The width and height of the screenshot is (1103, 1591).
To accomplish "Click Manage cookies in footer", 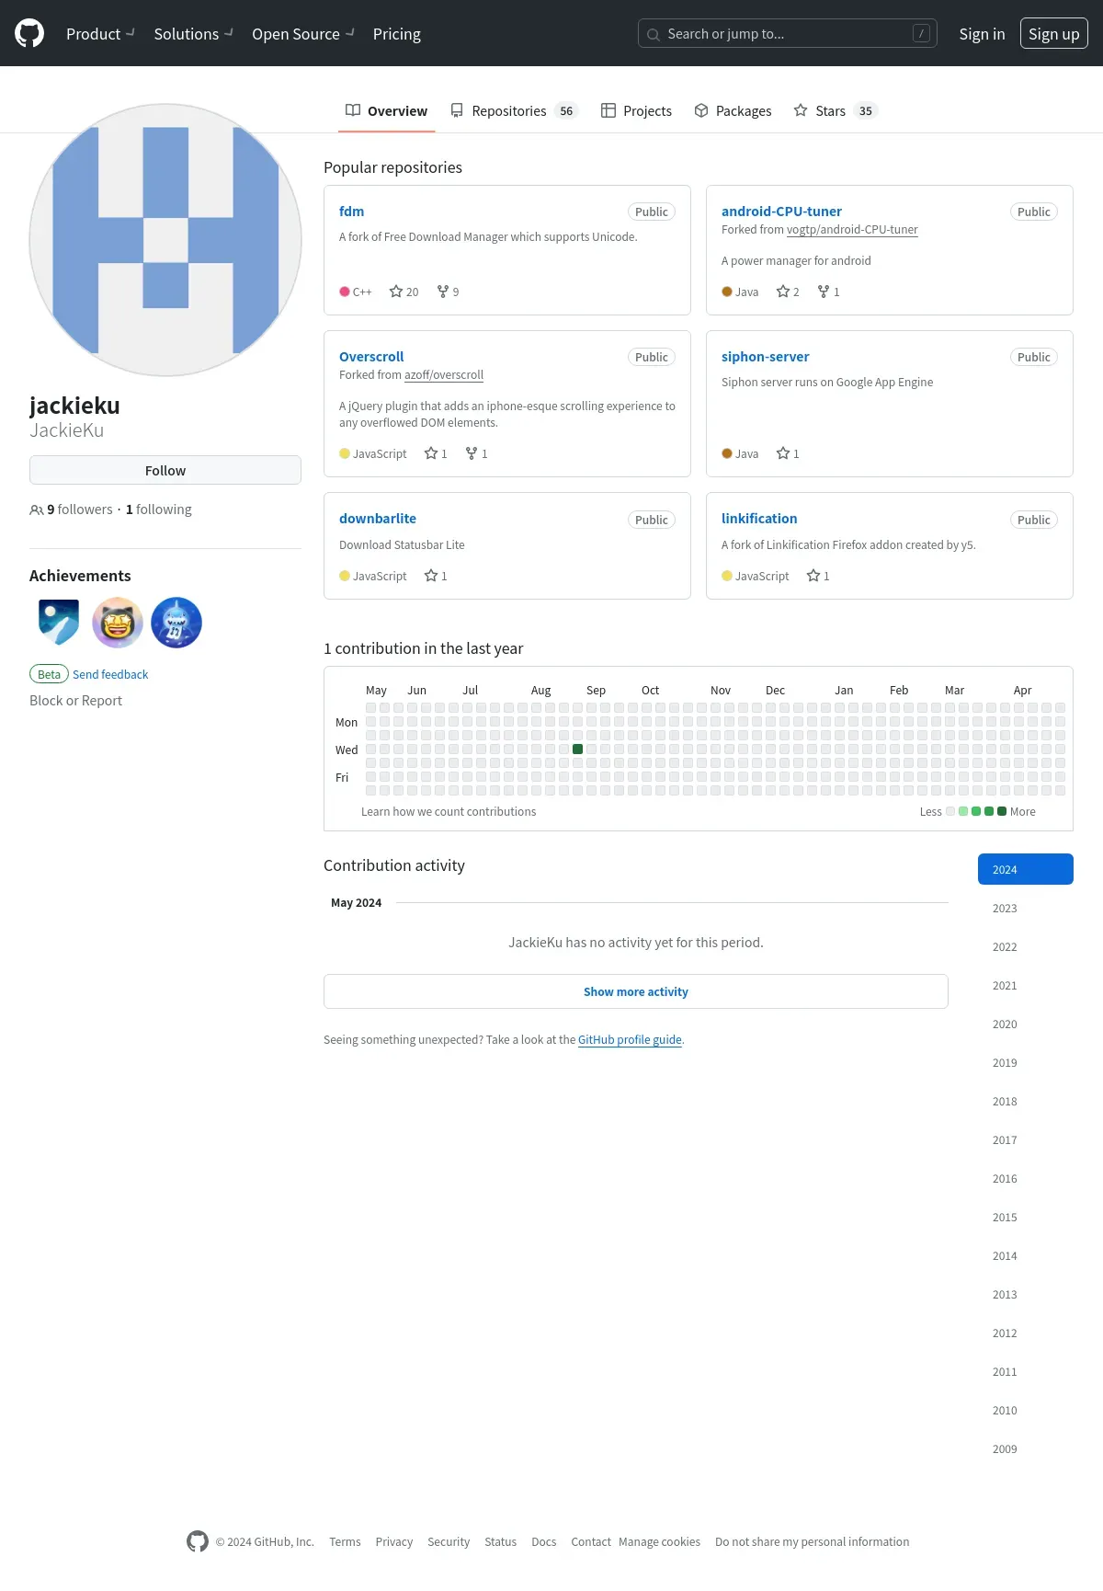I will pos(659,1542).
